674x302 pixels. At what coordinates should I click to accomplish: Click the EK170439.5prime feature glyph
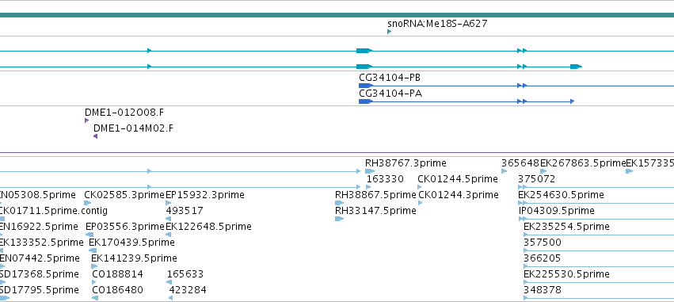click(x=93, y=250)
